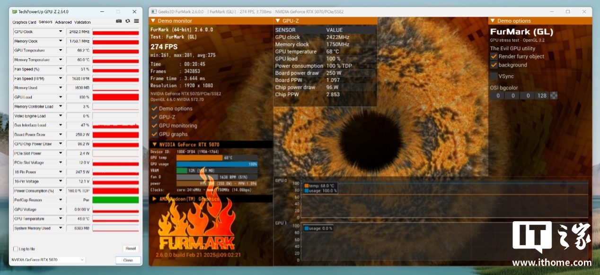Screen dimensions: 600x275
Task: Click the OSI bgcolor alpha field showing 128
Action: tap(542, 95)
